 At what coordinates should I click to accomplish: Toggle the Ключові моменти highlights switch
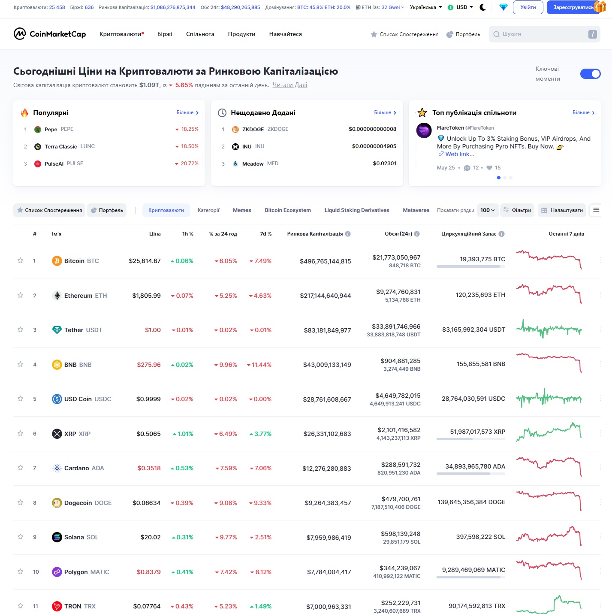[591, 74]
